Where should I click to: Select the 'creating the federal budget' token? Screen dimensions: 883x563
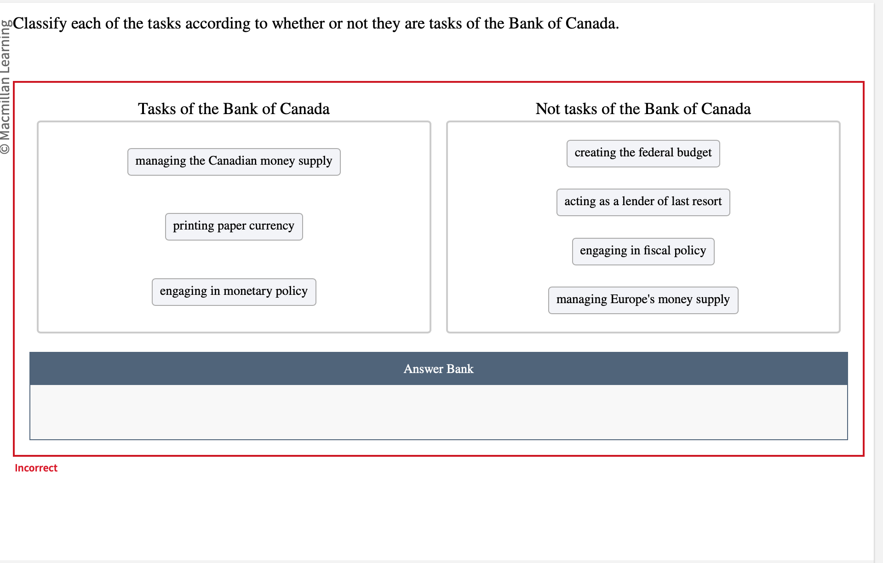pyautogui.click(x=642, y=153)
